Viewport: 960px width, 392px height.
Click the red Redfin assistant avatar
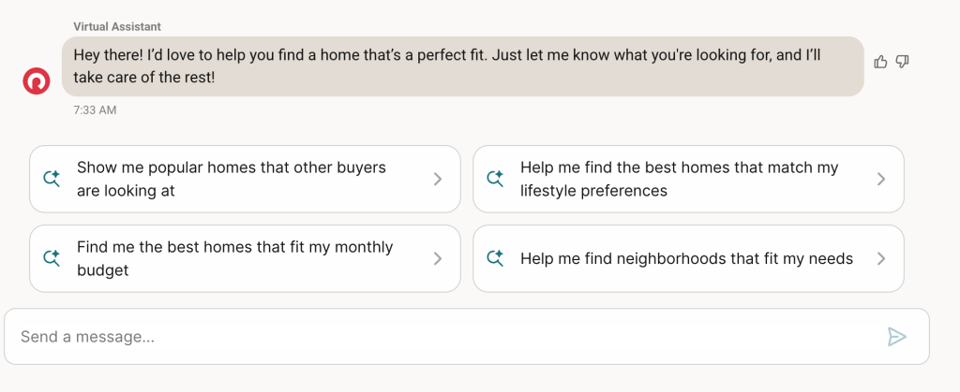click(37, 81)
